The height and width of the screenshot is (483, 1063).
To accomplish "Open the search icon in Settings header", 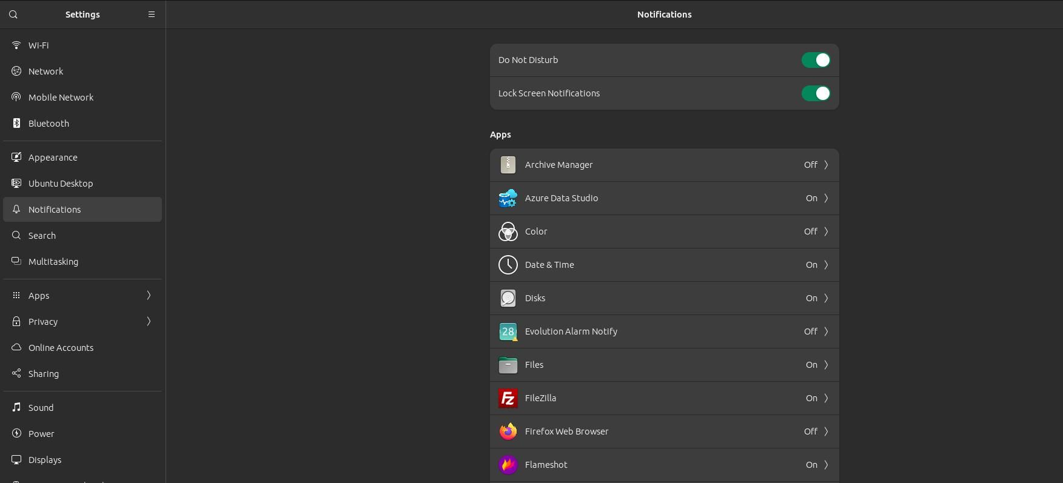I will click(x=13, y=15).
